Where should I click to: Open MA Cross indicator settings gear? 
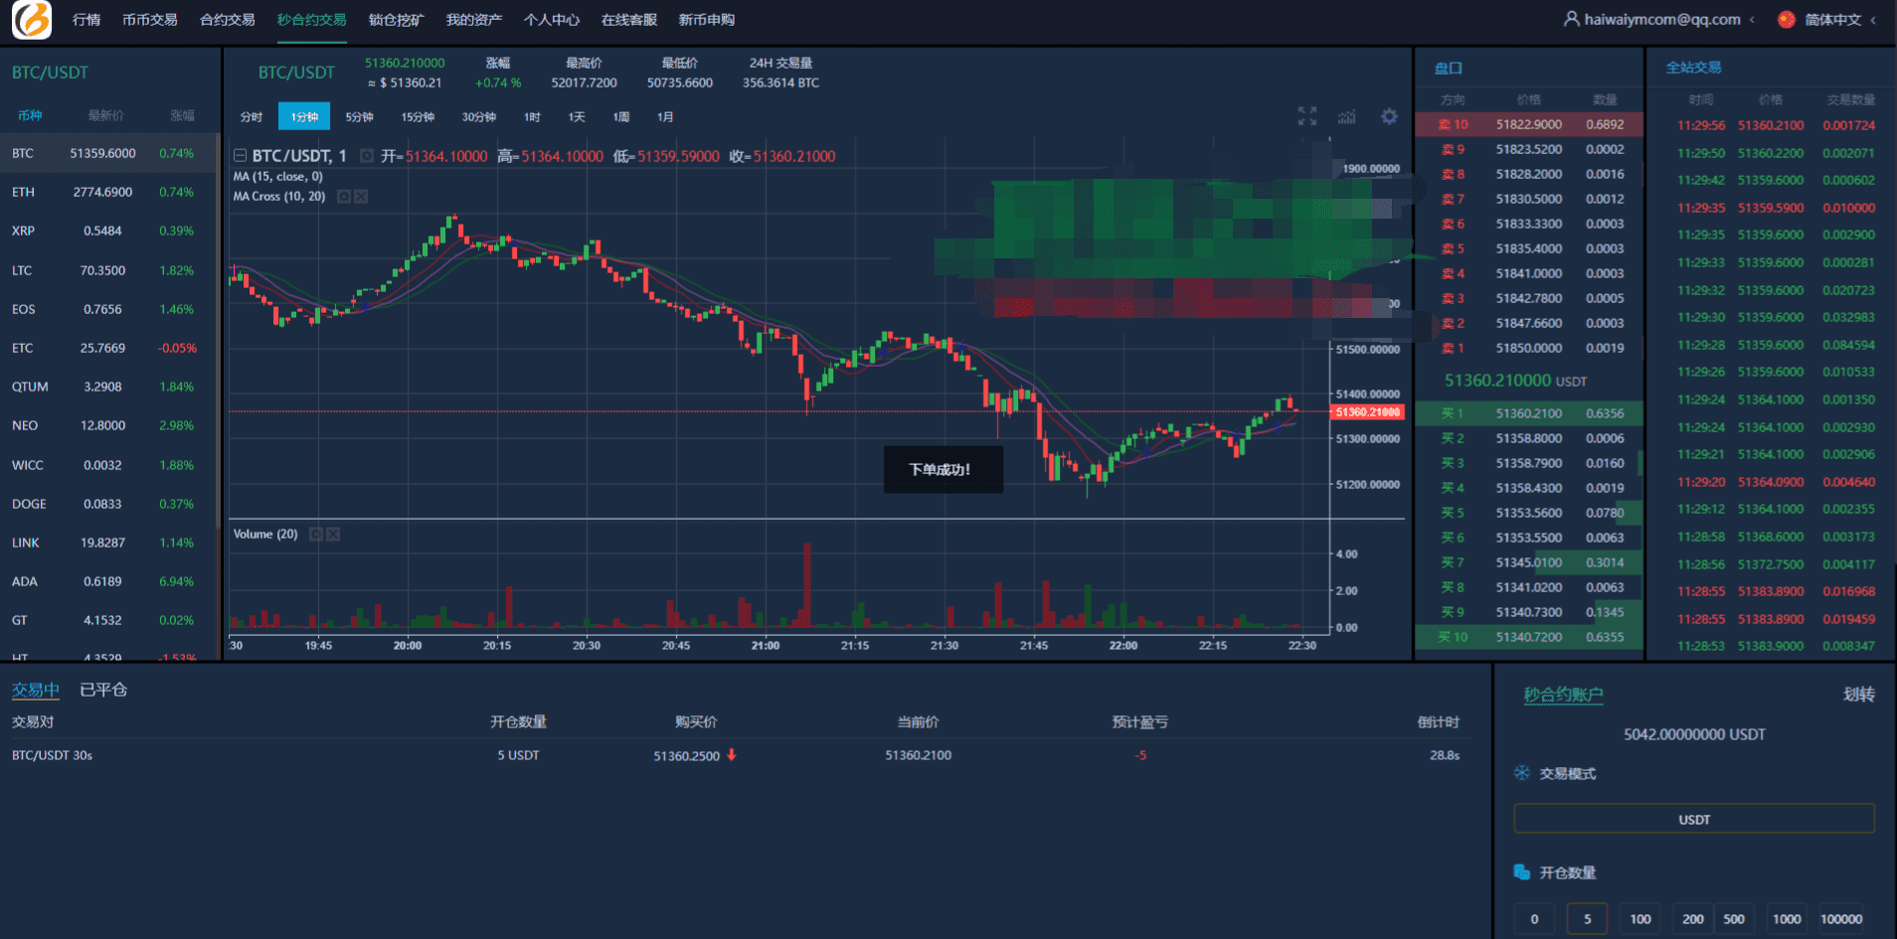pyautogui.click(x=344, y=197)
